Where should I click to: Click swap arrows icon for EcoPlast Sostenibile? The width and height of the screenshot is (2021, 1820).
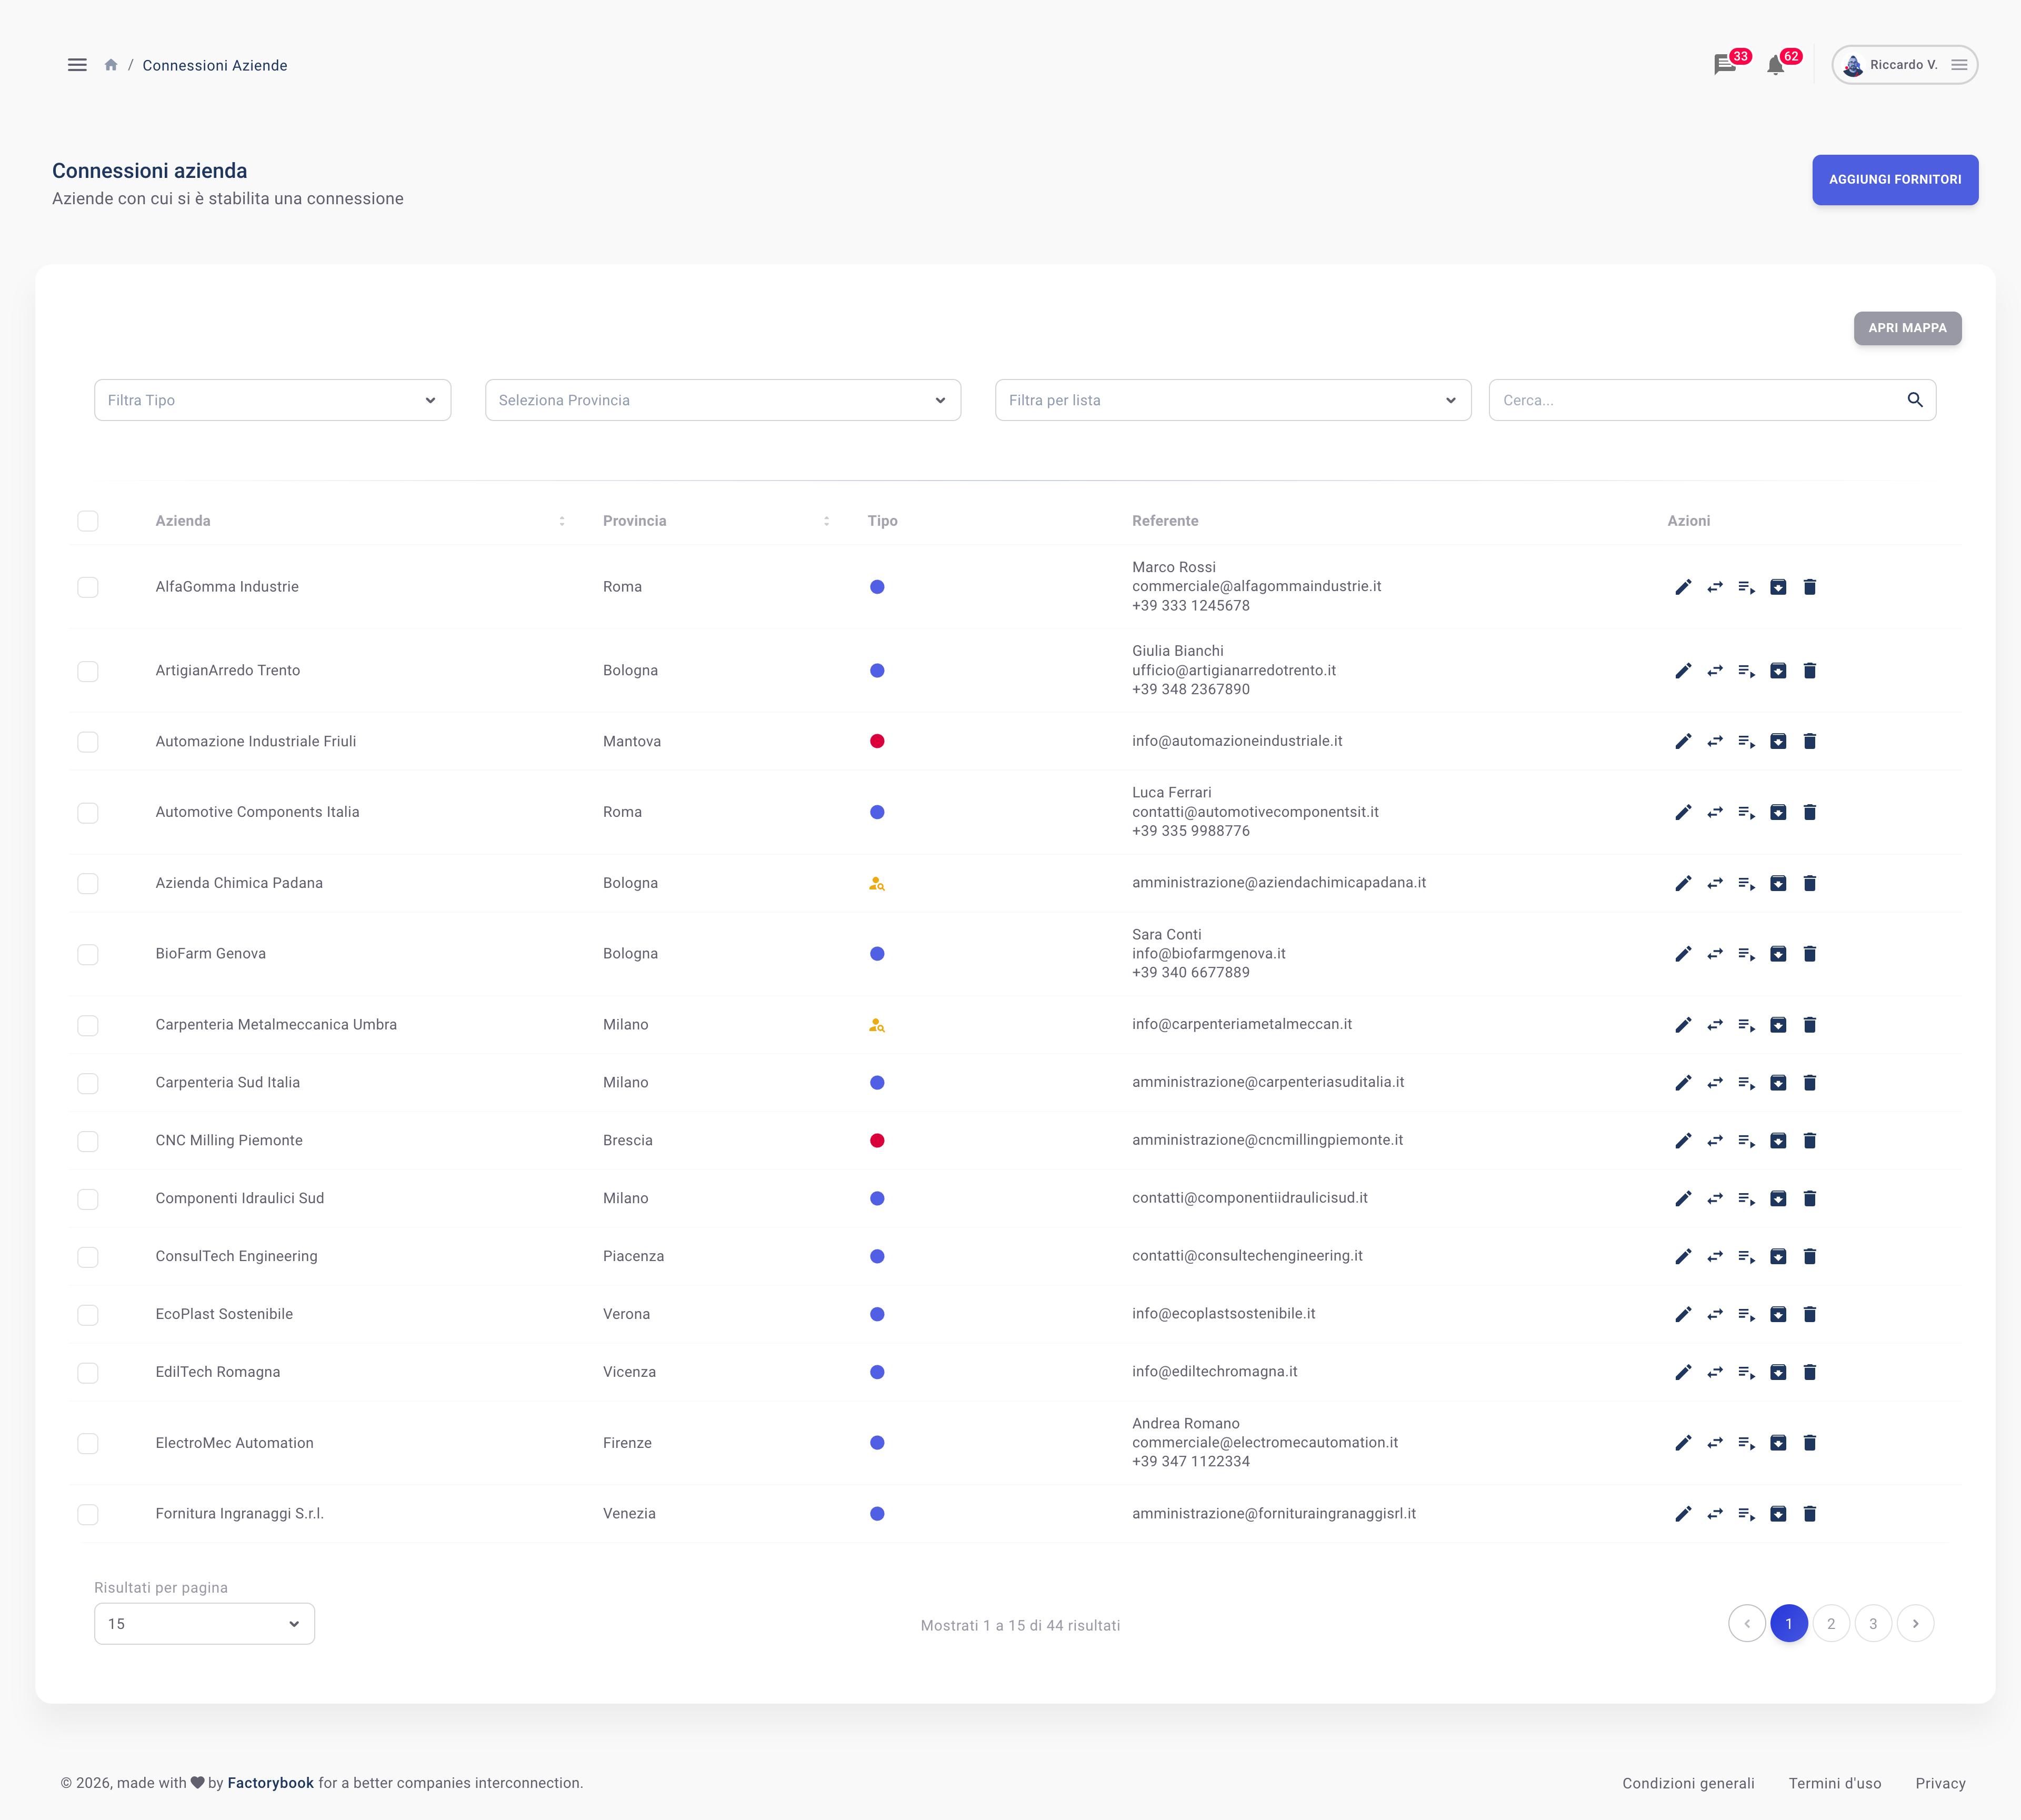tap(1715, 1314)
